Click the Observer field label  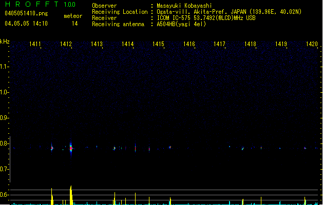(104, 6)
